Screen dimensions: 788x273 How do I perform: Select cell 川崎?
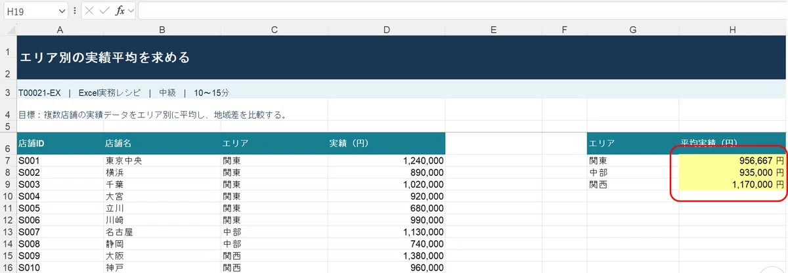(x=162, y=220)
